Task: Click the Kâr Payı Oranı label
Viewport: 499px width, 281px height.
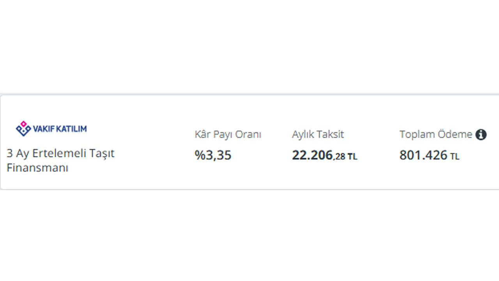Action: 228,135
